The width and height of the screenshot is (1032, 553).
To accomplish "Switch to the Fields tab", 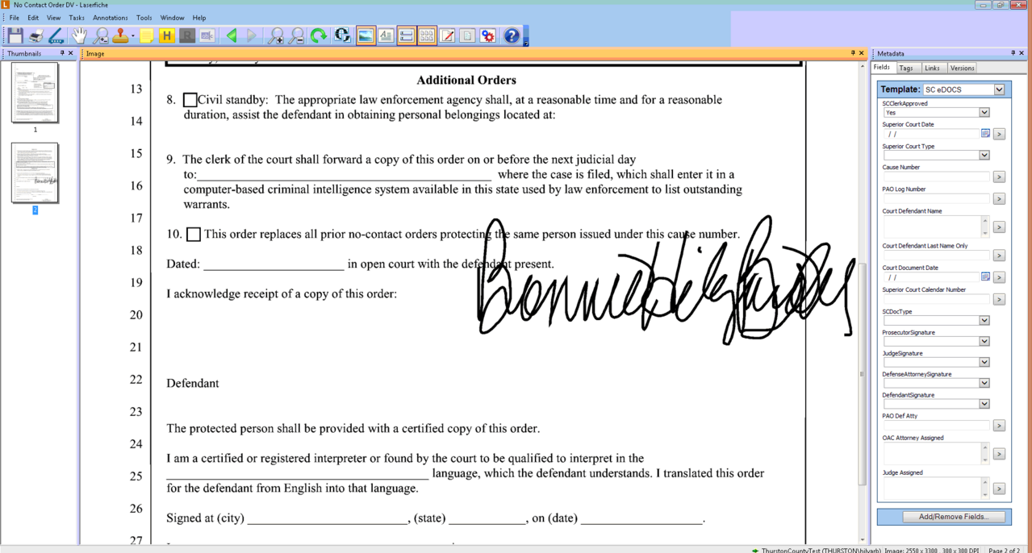I will pyautogui.click(x=882, y=68).
